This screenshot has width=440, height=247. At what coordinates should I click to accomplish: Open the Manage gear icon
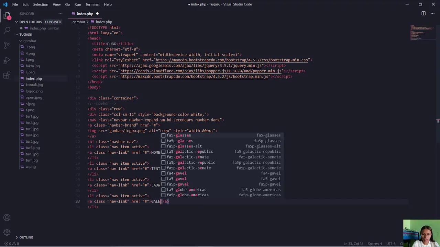point(7,232)
